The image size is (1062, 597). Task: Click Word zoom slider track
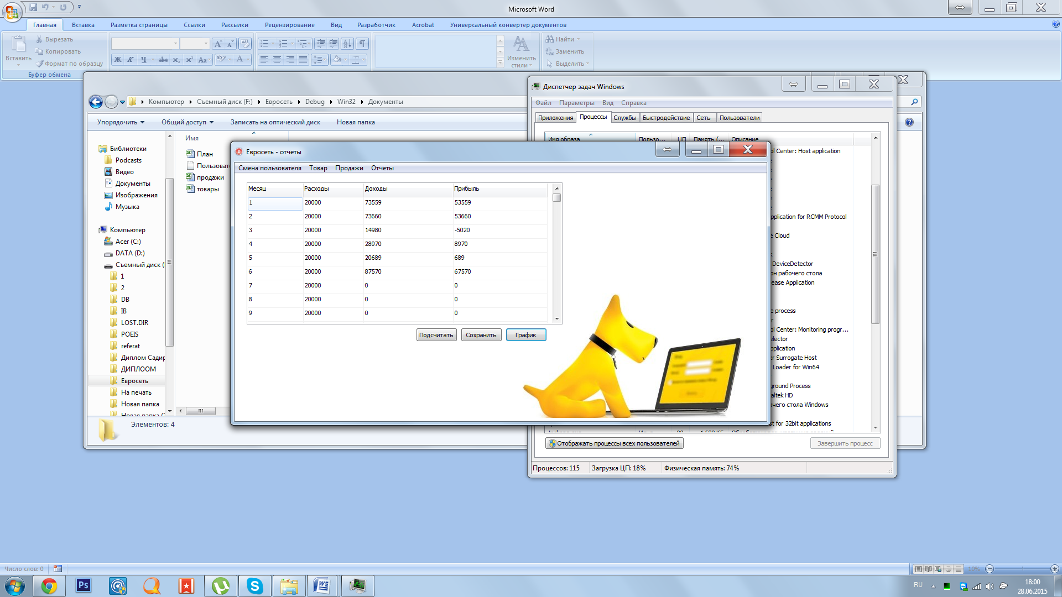click(1022, 569)
